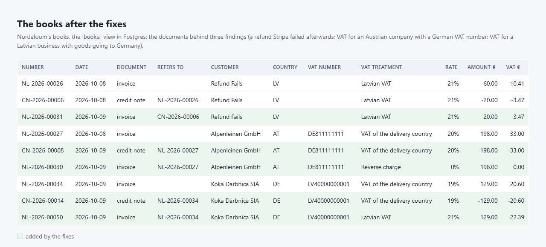Screen dimensions: 546x247
Task: Click the 0.00 VAT value
Action: 519,167
